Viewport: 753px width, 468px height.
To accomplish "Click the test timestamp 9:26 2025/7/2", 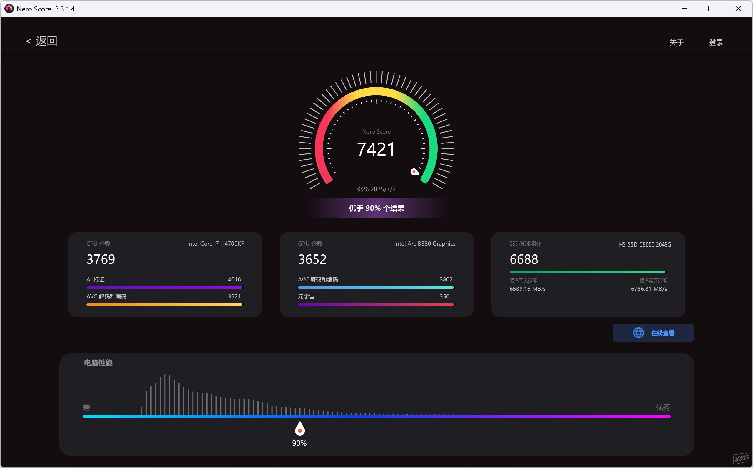I will [376, 189].
